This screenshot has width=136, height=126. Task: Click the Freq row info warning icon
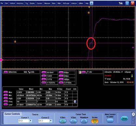75,102
